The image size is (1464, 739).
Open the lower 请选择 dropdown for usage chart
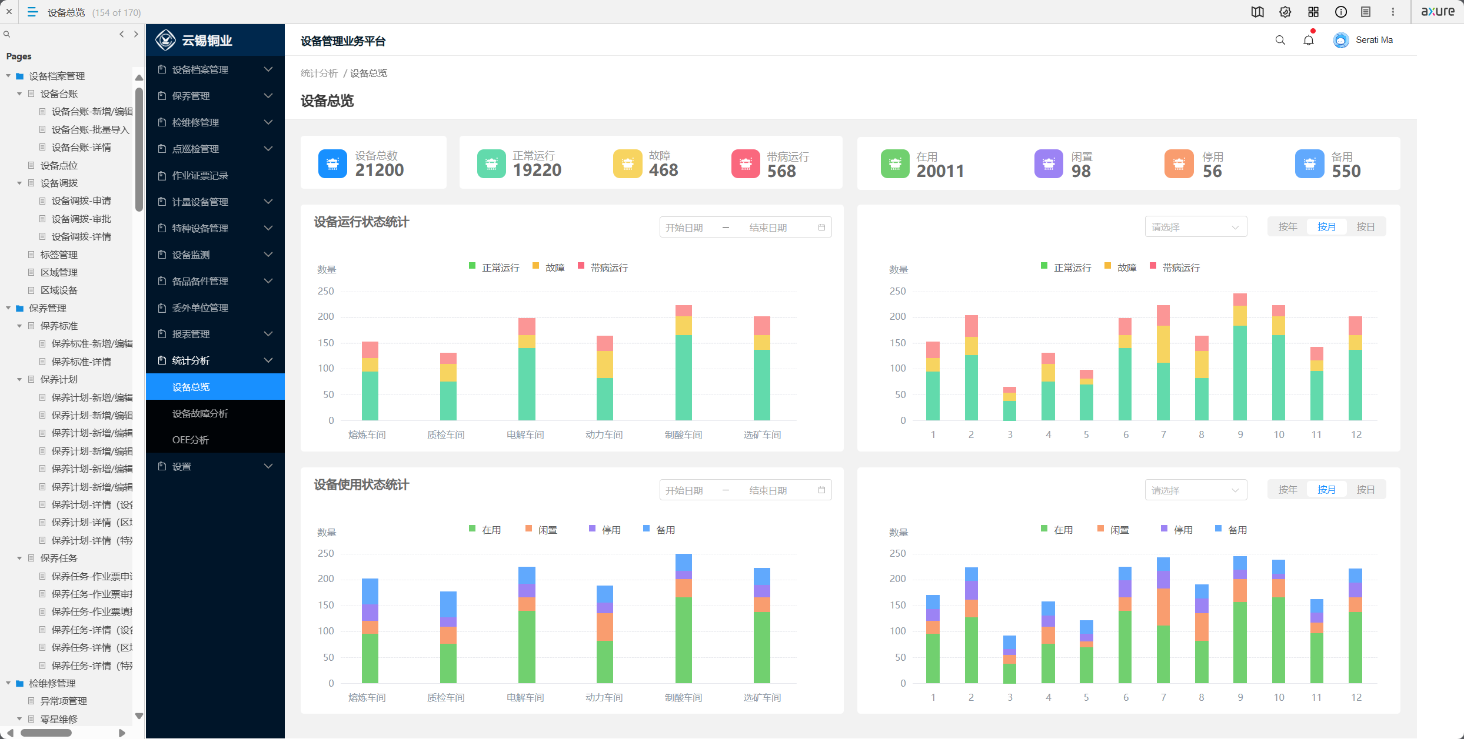1196,490
